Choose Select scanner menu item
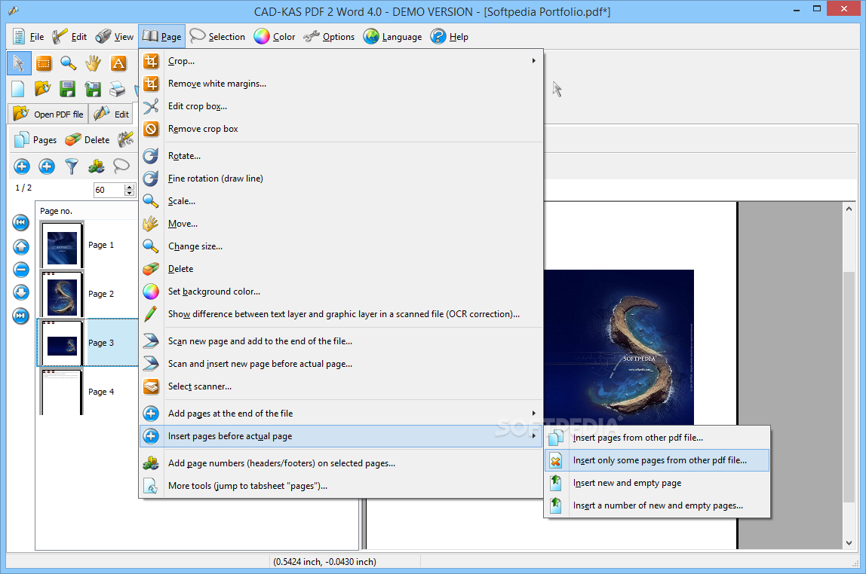The image size is (866, 574). pyautogui.click(x=341, y=386)
